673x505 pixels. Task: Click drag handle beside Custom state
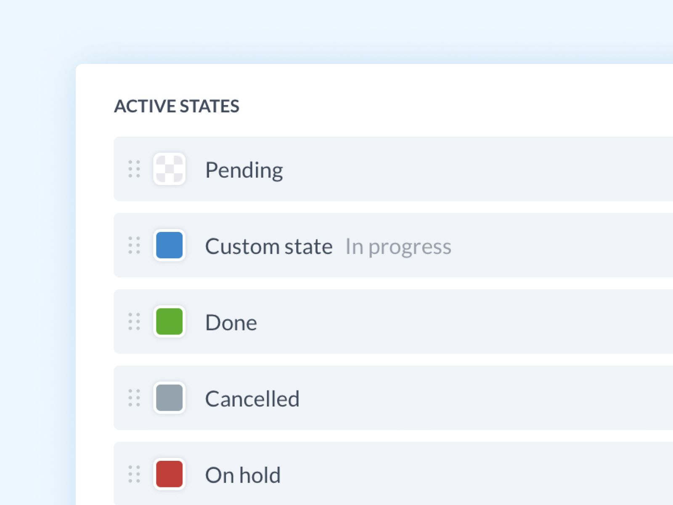coord(134,245)
